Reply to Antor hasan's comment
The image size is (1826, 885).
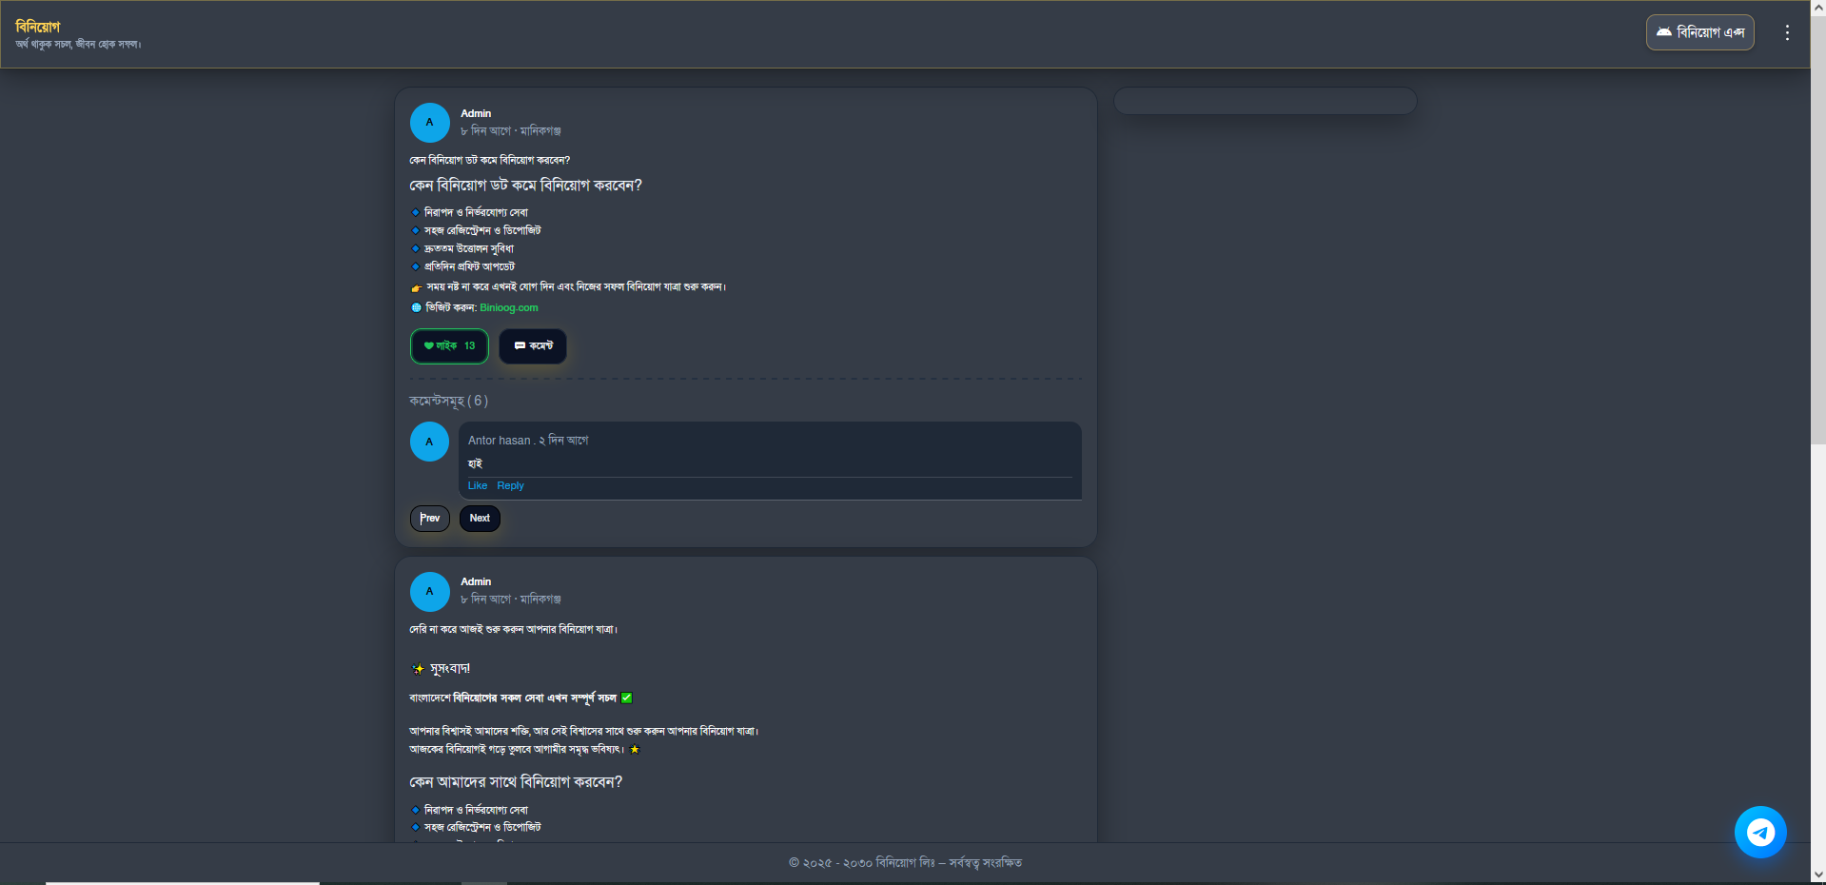(x=510, y=486)
